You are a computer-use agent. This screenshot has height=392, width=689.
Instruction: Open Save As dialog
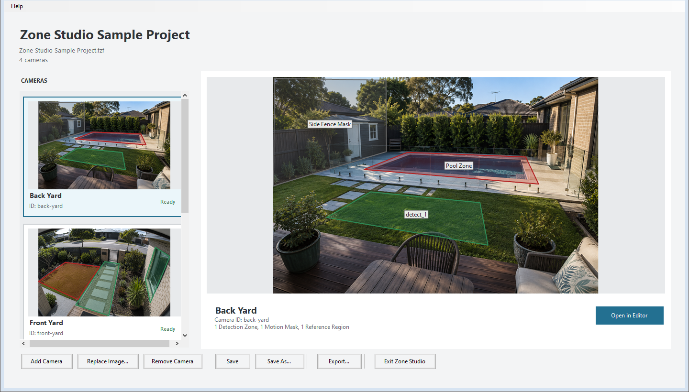(x=279, y=361)
